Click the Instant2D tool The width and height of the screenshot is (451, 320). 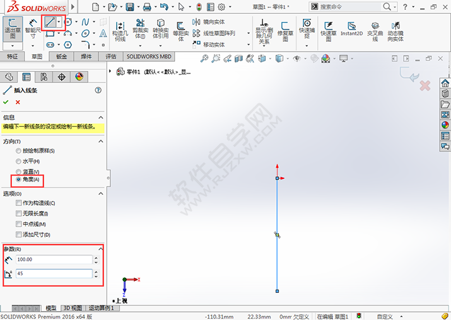(x=351, y=29)
